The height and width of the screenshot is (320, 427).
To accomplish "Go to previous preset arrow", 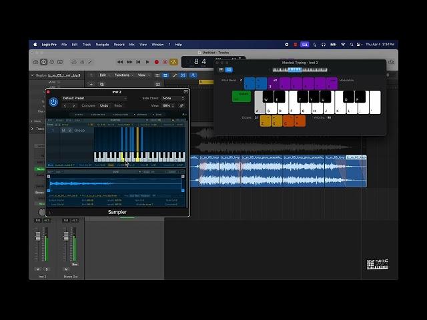I will point(65,105).
